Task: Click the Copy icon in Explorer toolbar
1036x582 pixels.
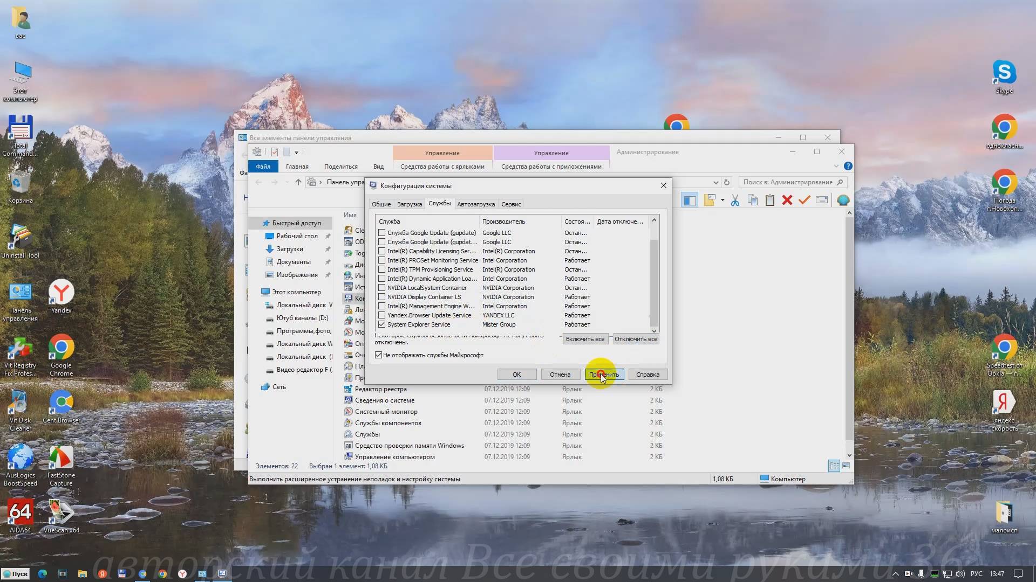Action: [752, 200]
